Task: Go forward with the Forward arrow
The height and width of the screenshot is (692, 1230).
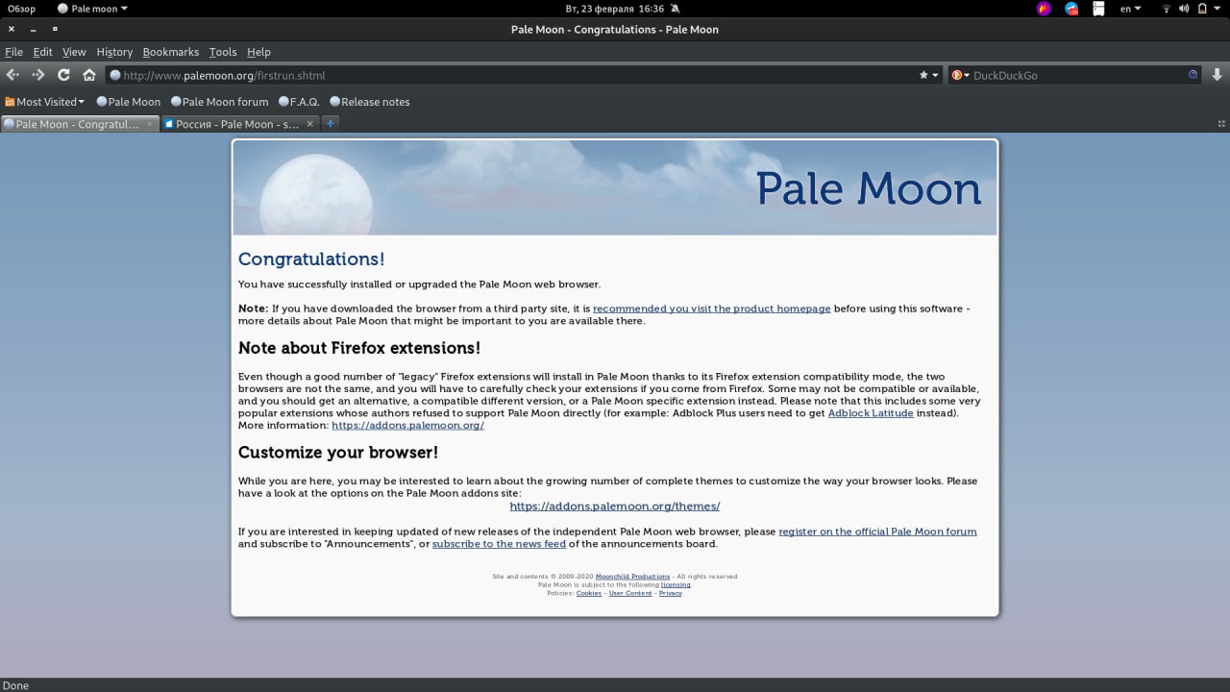Action: coord(38,75)
